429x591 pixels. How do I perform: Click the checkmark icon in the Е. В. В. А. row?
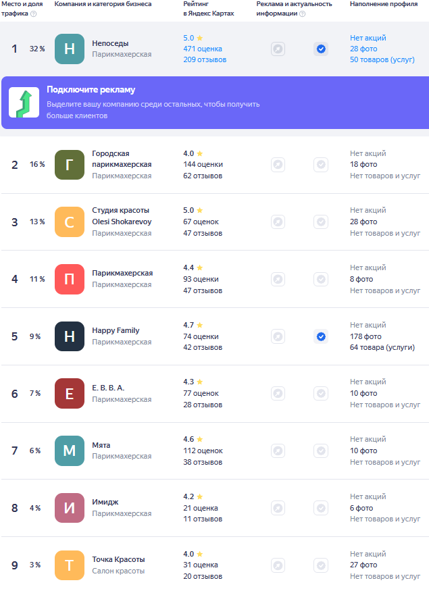321,394
